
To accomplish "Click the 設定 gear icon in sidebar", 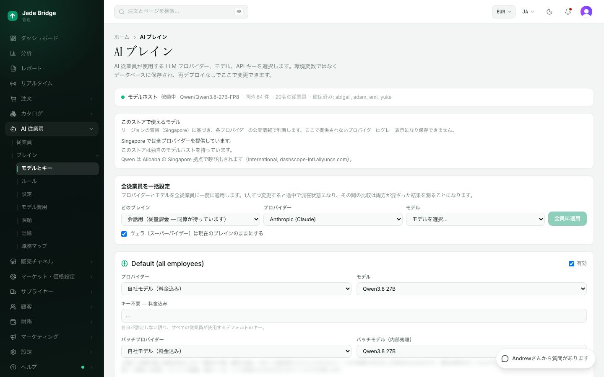I will (13, 352).
